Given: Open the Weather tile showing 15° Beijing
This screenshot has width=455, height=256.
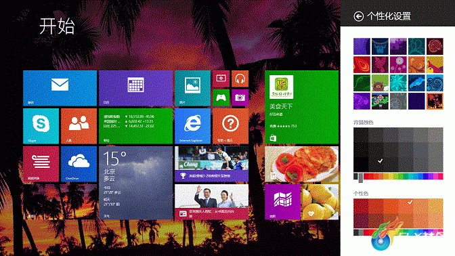Looking at the screenshot, I should tap(135, 183).
